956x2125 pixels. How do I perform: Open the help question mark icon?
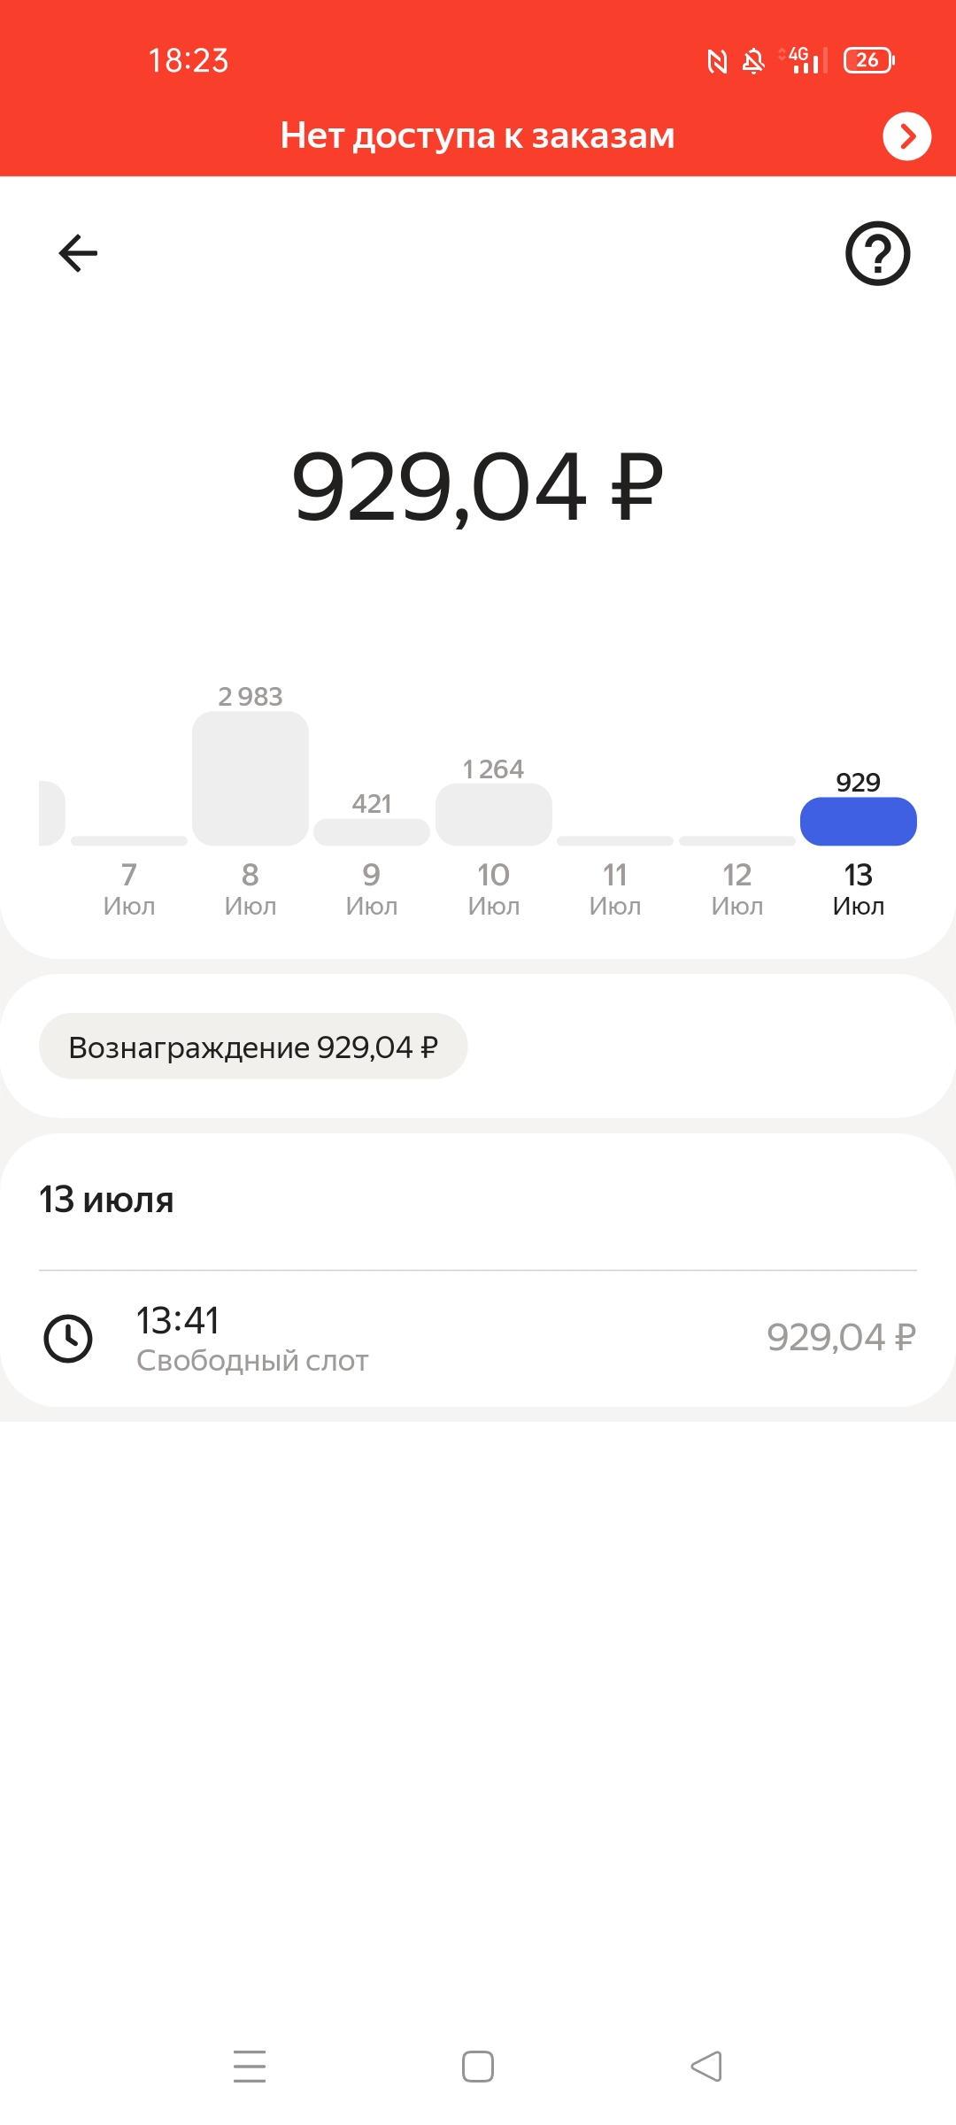(877, 253)
